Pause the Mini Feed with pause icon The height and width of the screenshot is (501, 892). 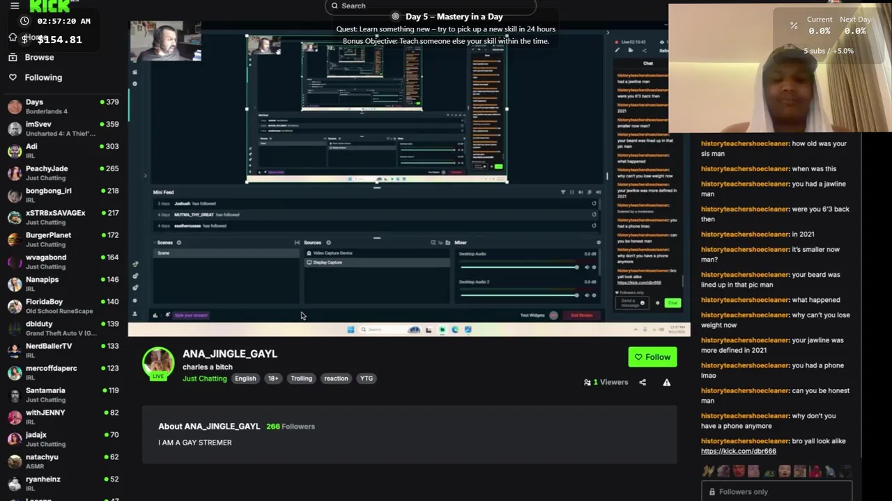(x=572, y=192)
